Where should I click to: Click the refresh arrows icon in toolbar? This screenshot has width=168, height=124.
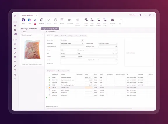(35, 20)
